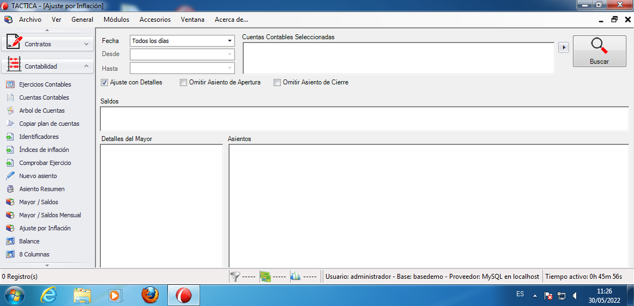Click the TACTICA icon left of Archivo

(9, 20)
